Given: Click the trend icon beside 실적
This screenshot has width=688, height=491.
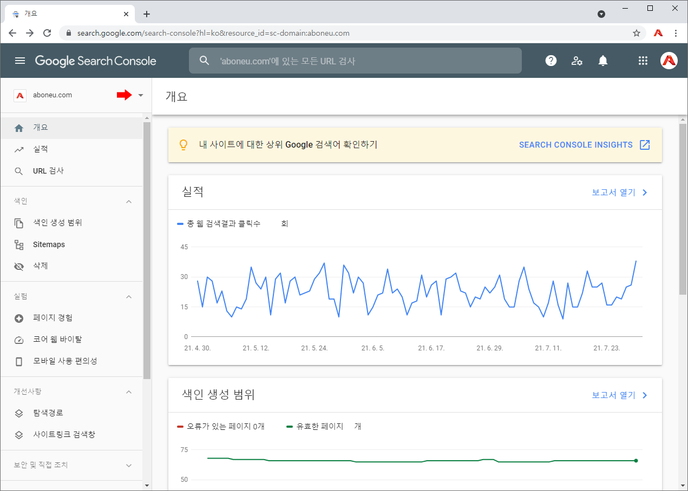Looking at the screenshot, I should (19, 149).
